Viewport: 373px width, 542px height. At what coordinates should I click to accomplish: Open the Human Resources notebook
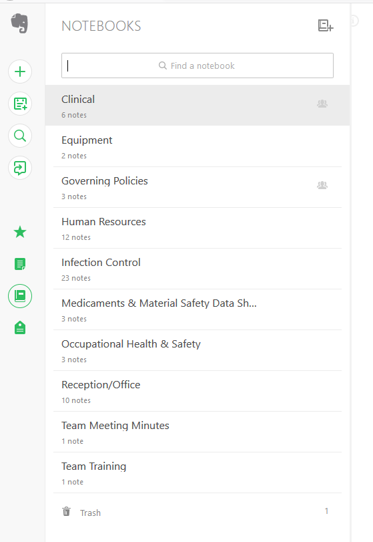198,228
